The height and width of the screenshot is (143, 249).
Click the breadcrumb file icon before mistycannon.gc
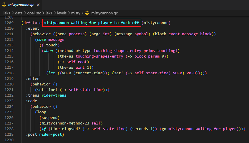tap(87, 13)
